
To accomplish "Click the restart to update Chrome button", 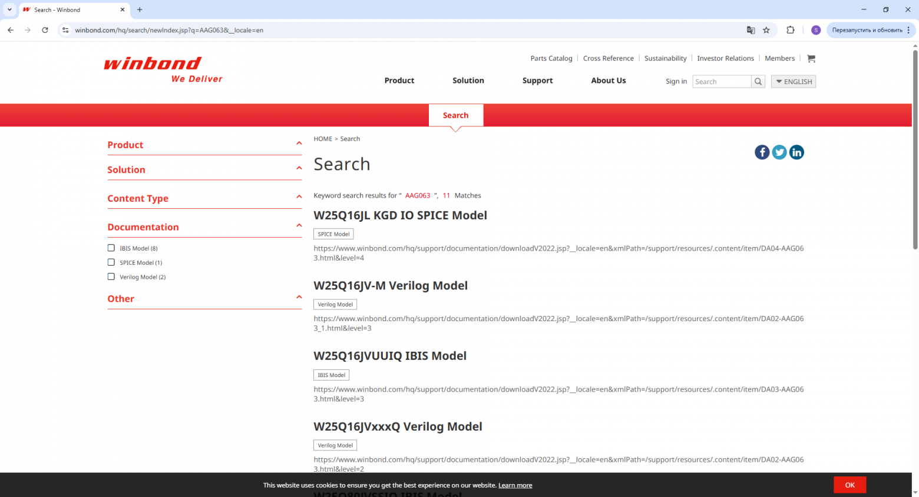I will point(867,30).
